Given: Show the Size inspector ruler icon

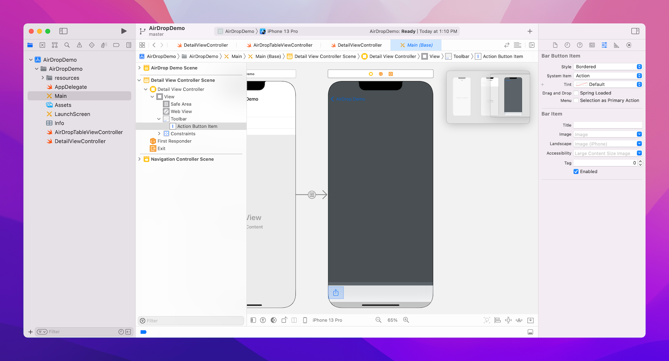Looking at the screenshot, I should (616, 45).
